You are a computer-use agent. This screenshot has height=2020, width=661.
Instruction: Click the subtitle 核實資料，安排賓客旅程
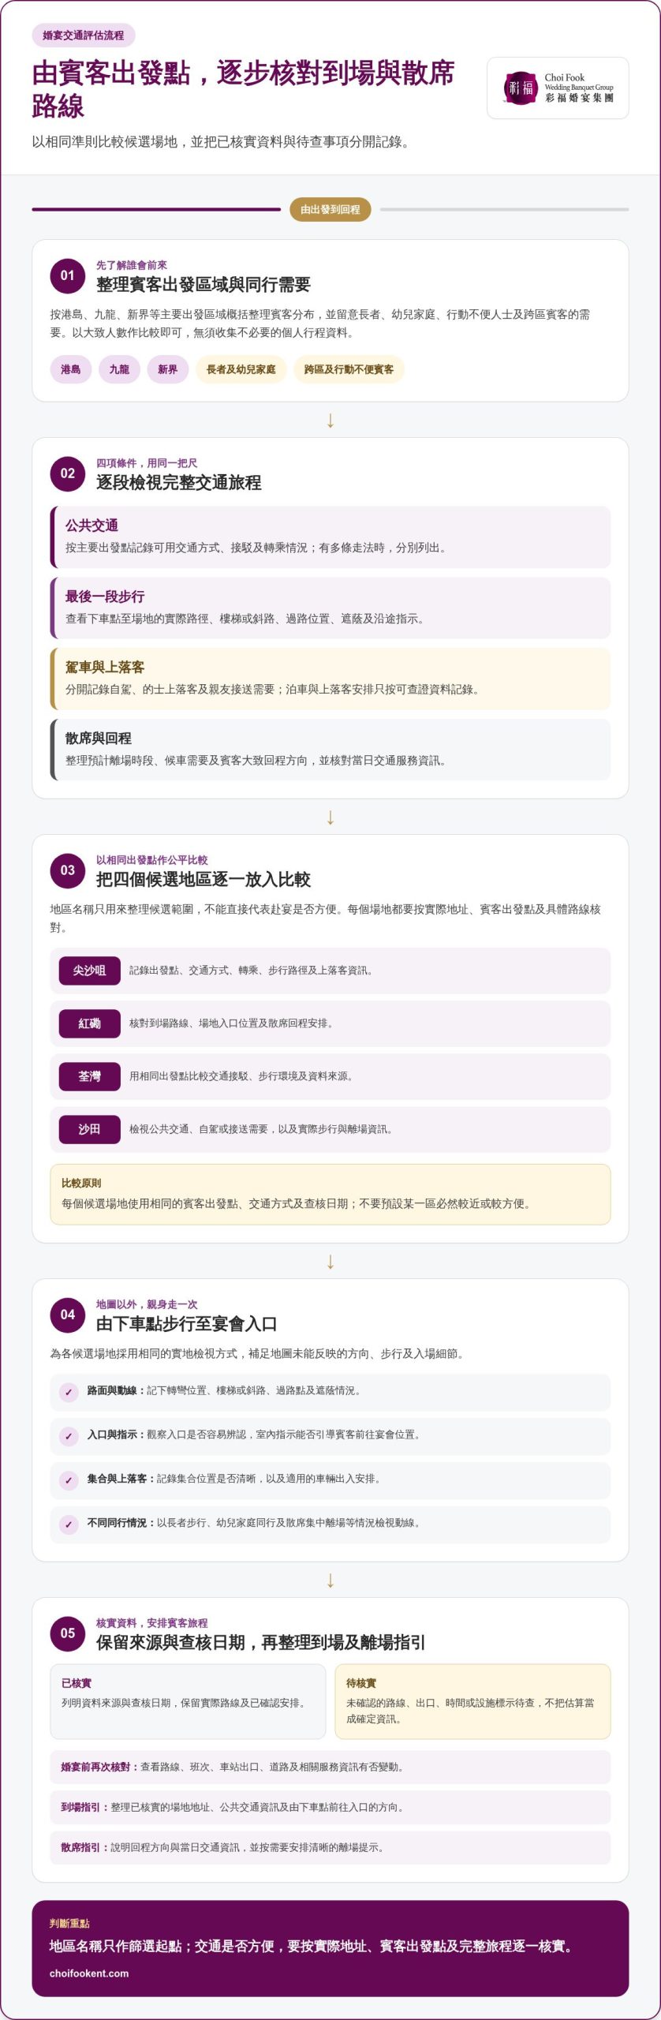coord(152,1623)
